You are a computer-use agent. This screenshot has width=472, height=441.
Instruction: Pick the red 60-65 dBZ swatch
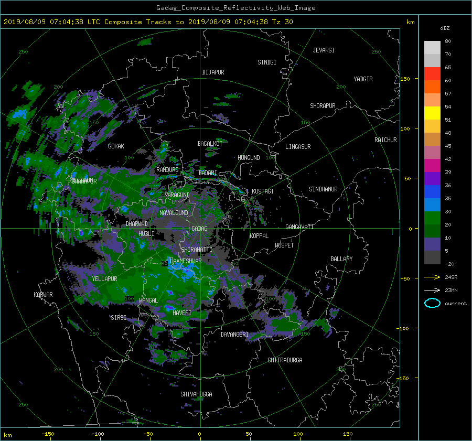click(432, 74)
